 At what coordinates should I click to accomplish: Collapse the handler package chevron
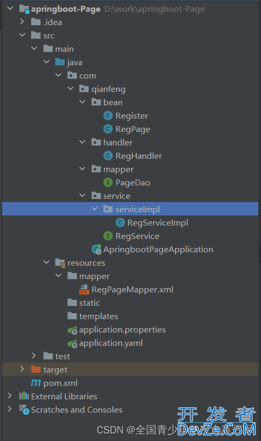(82, 142)
